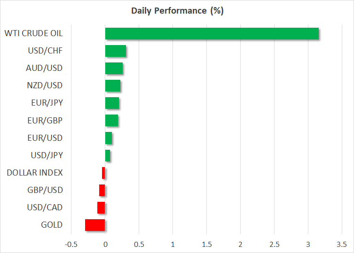The height and width of the screenshot is (253, 354).
Task: Select the WTI Crude Oil green bar
Action: point(212,34)
